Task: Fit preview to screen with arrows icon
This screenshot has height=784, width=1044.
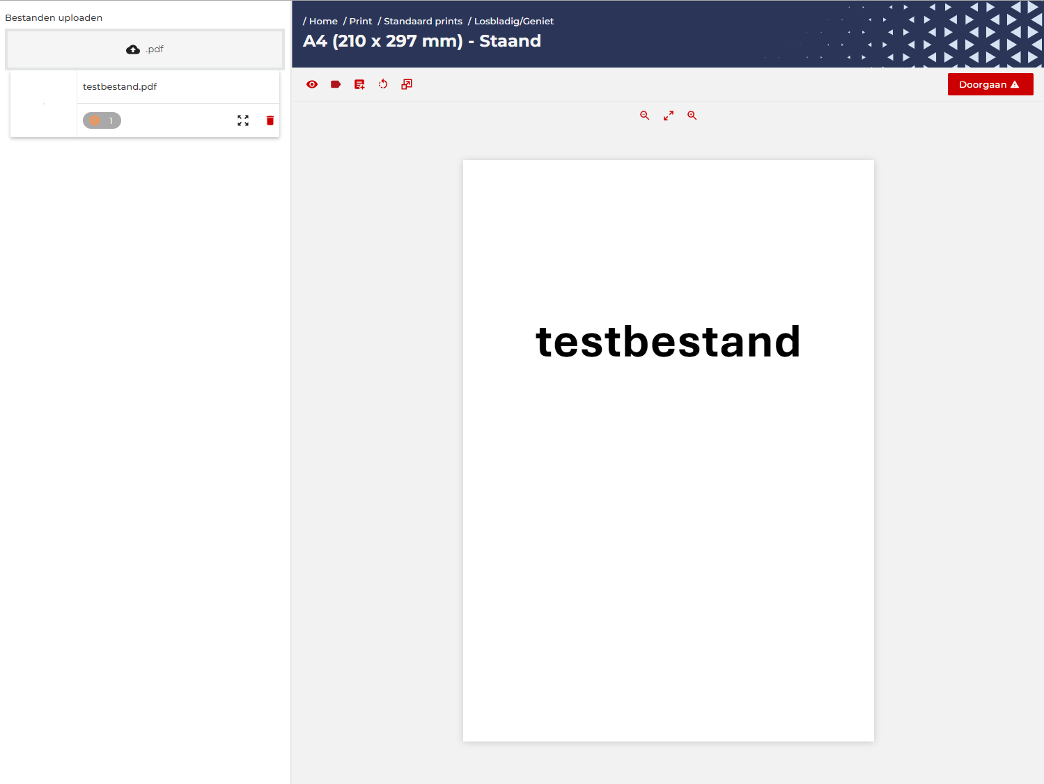Action: click(x=669, y=116)
